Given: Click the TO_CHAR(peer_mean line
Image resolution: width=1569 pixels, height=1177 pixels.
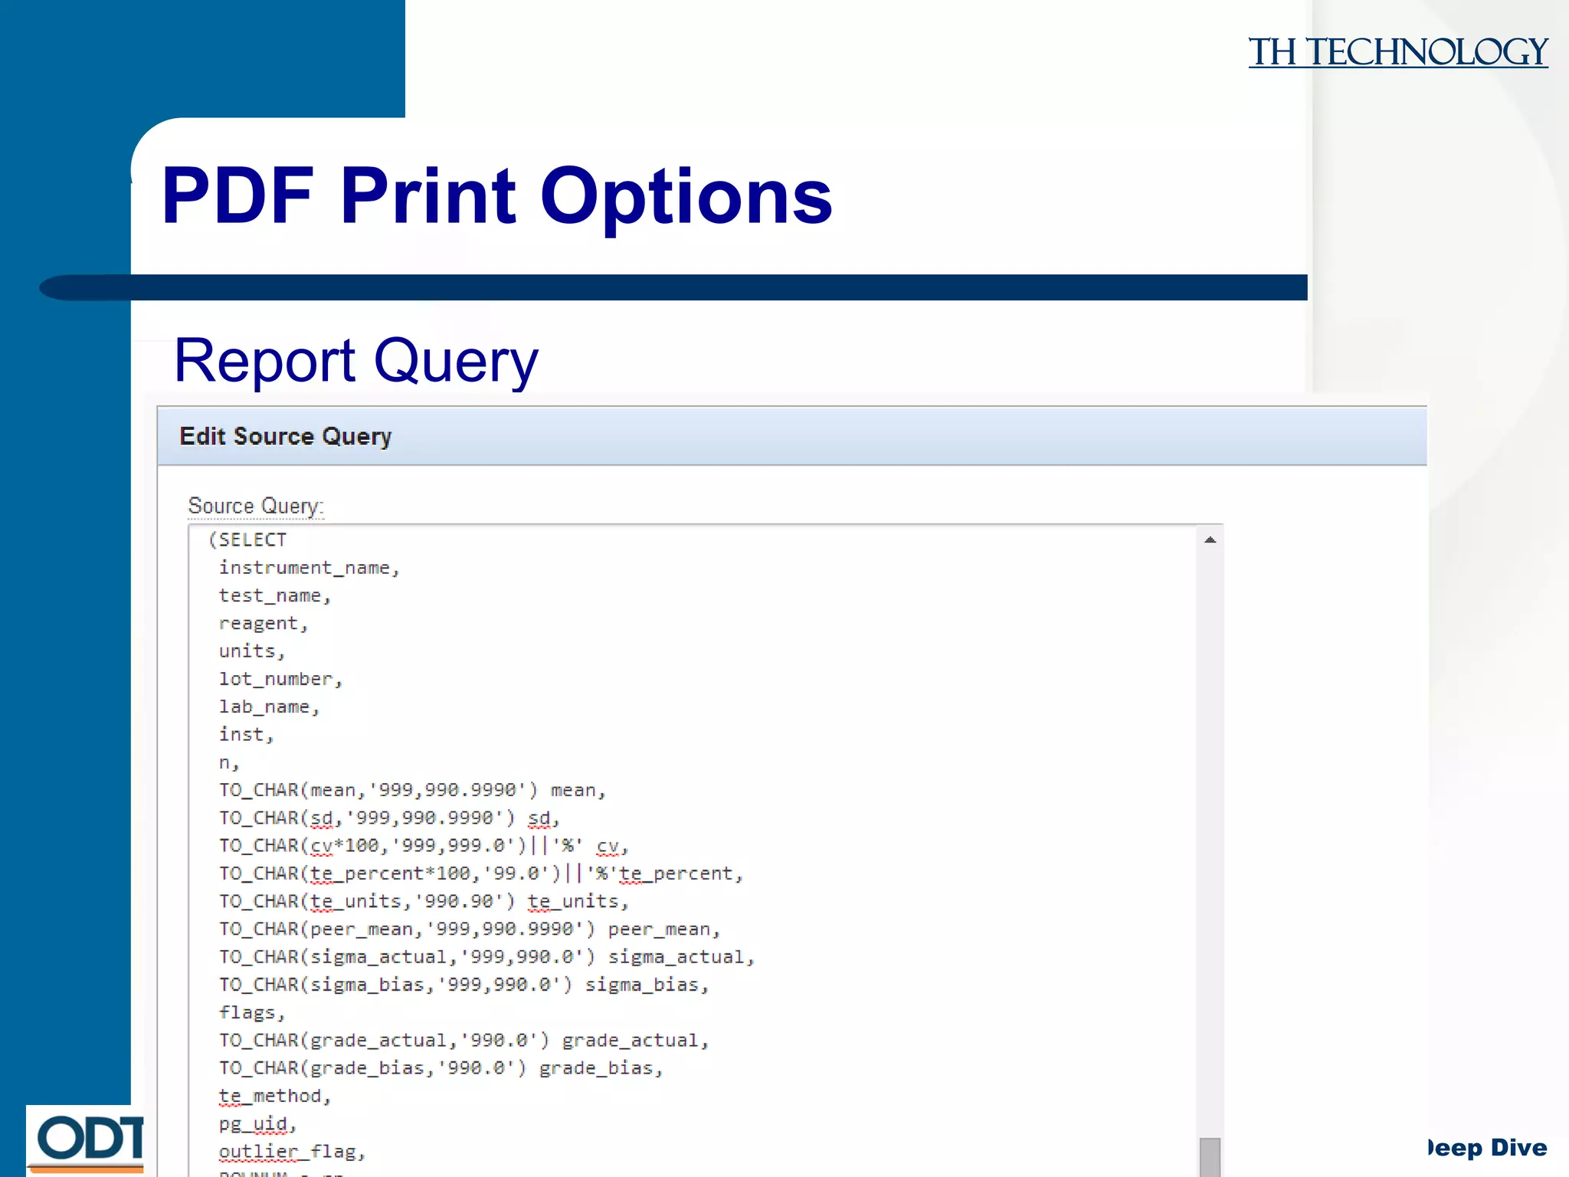Looking at the screenshot, I should point(470,929).
